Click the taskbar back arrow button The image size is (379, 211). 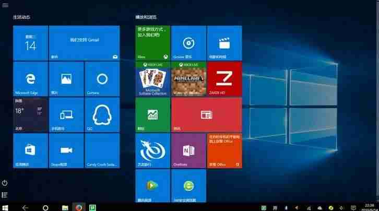point(25,208)
